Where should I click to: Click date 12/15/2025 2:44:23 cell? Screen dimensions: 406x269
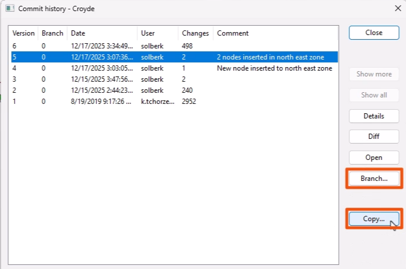coord(102,90)
